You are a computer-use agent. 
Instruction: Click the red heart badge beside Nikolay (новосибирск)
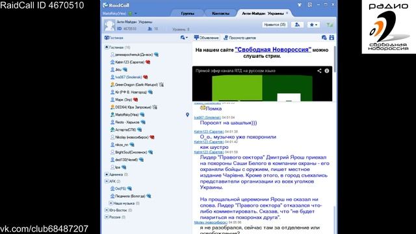(152, 137)
